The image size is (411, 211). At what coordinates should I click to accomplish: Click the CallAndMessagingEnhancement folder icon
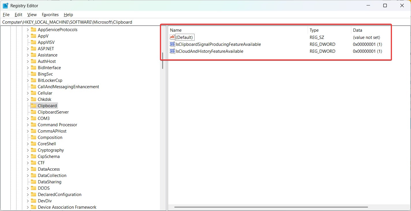pos(33,86)
